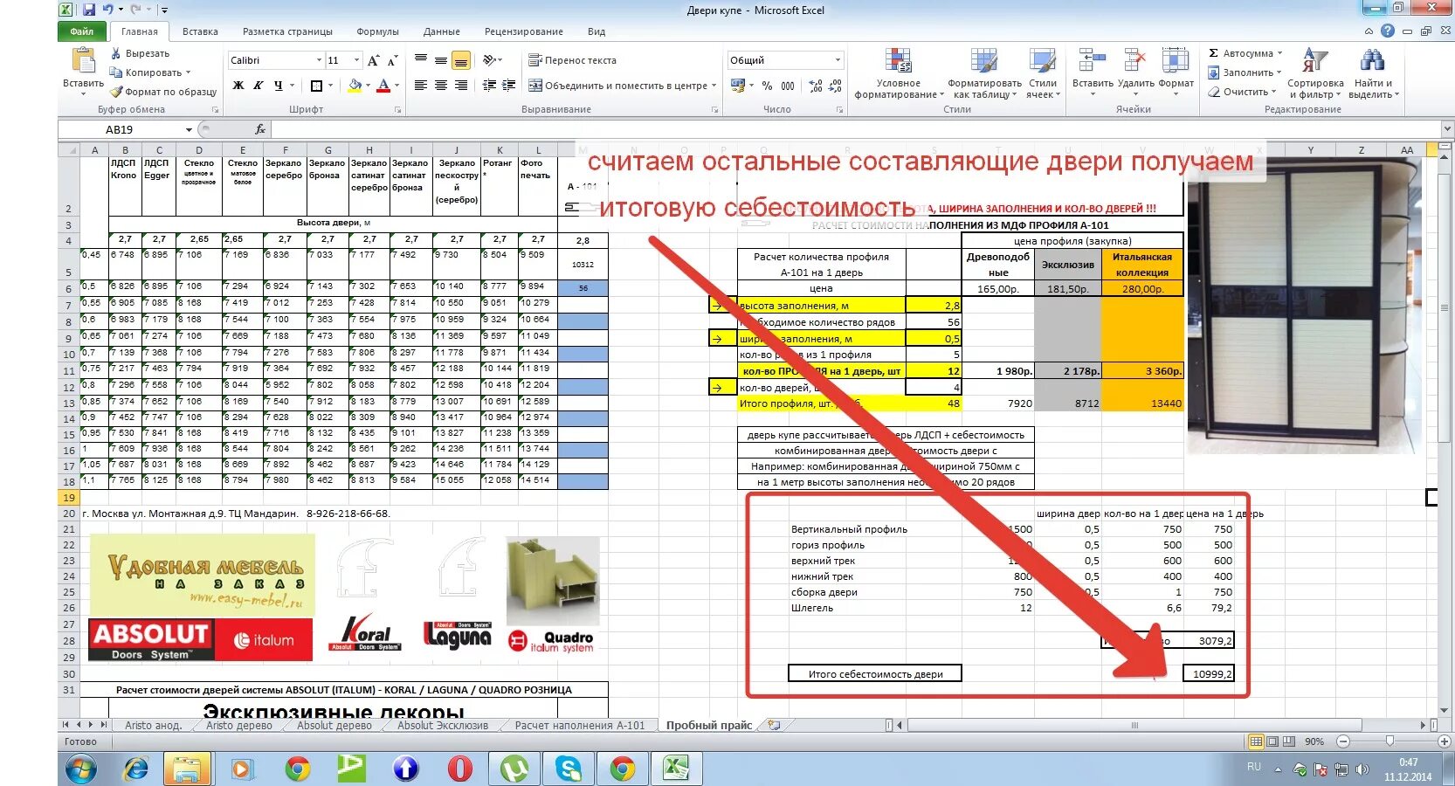Image resolution: width=1455 pixels, height=786 pixels.
Task: Decrease font size with the small A icon
Action: pos(392,60)
